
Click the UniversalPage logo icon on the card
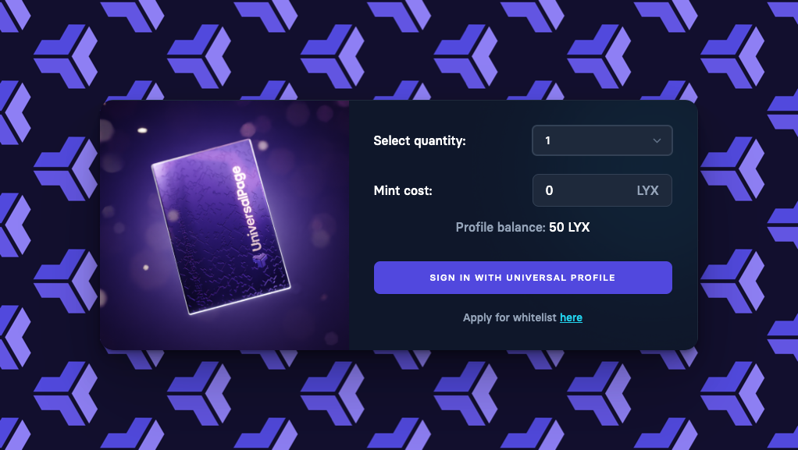coord(259,261)
